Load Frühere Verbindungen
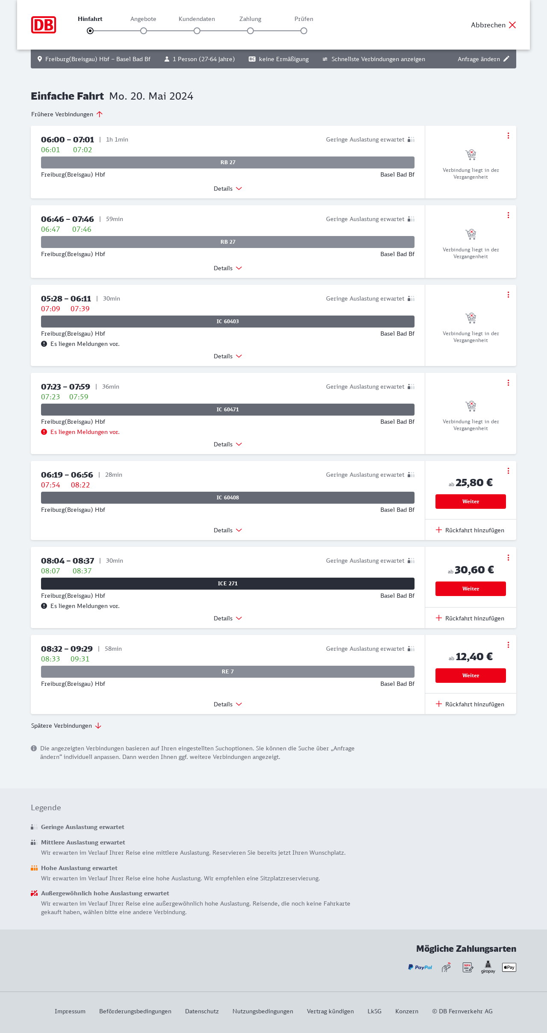Viewport: 547px width, 1033px height. pos(67,114)
